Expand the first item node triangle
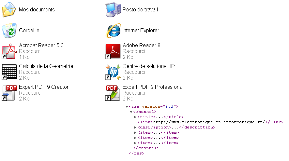 click(x=135, y=132)
